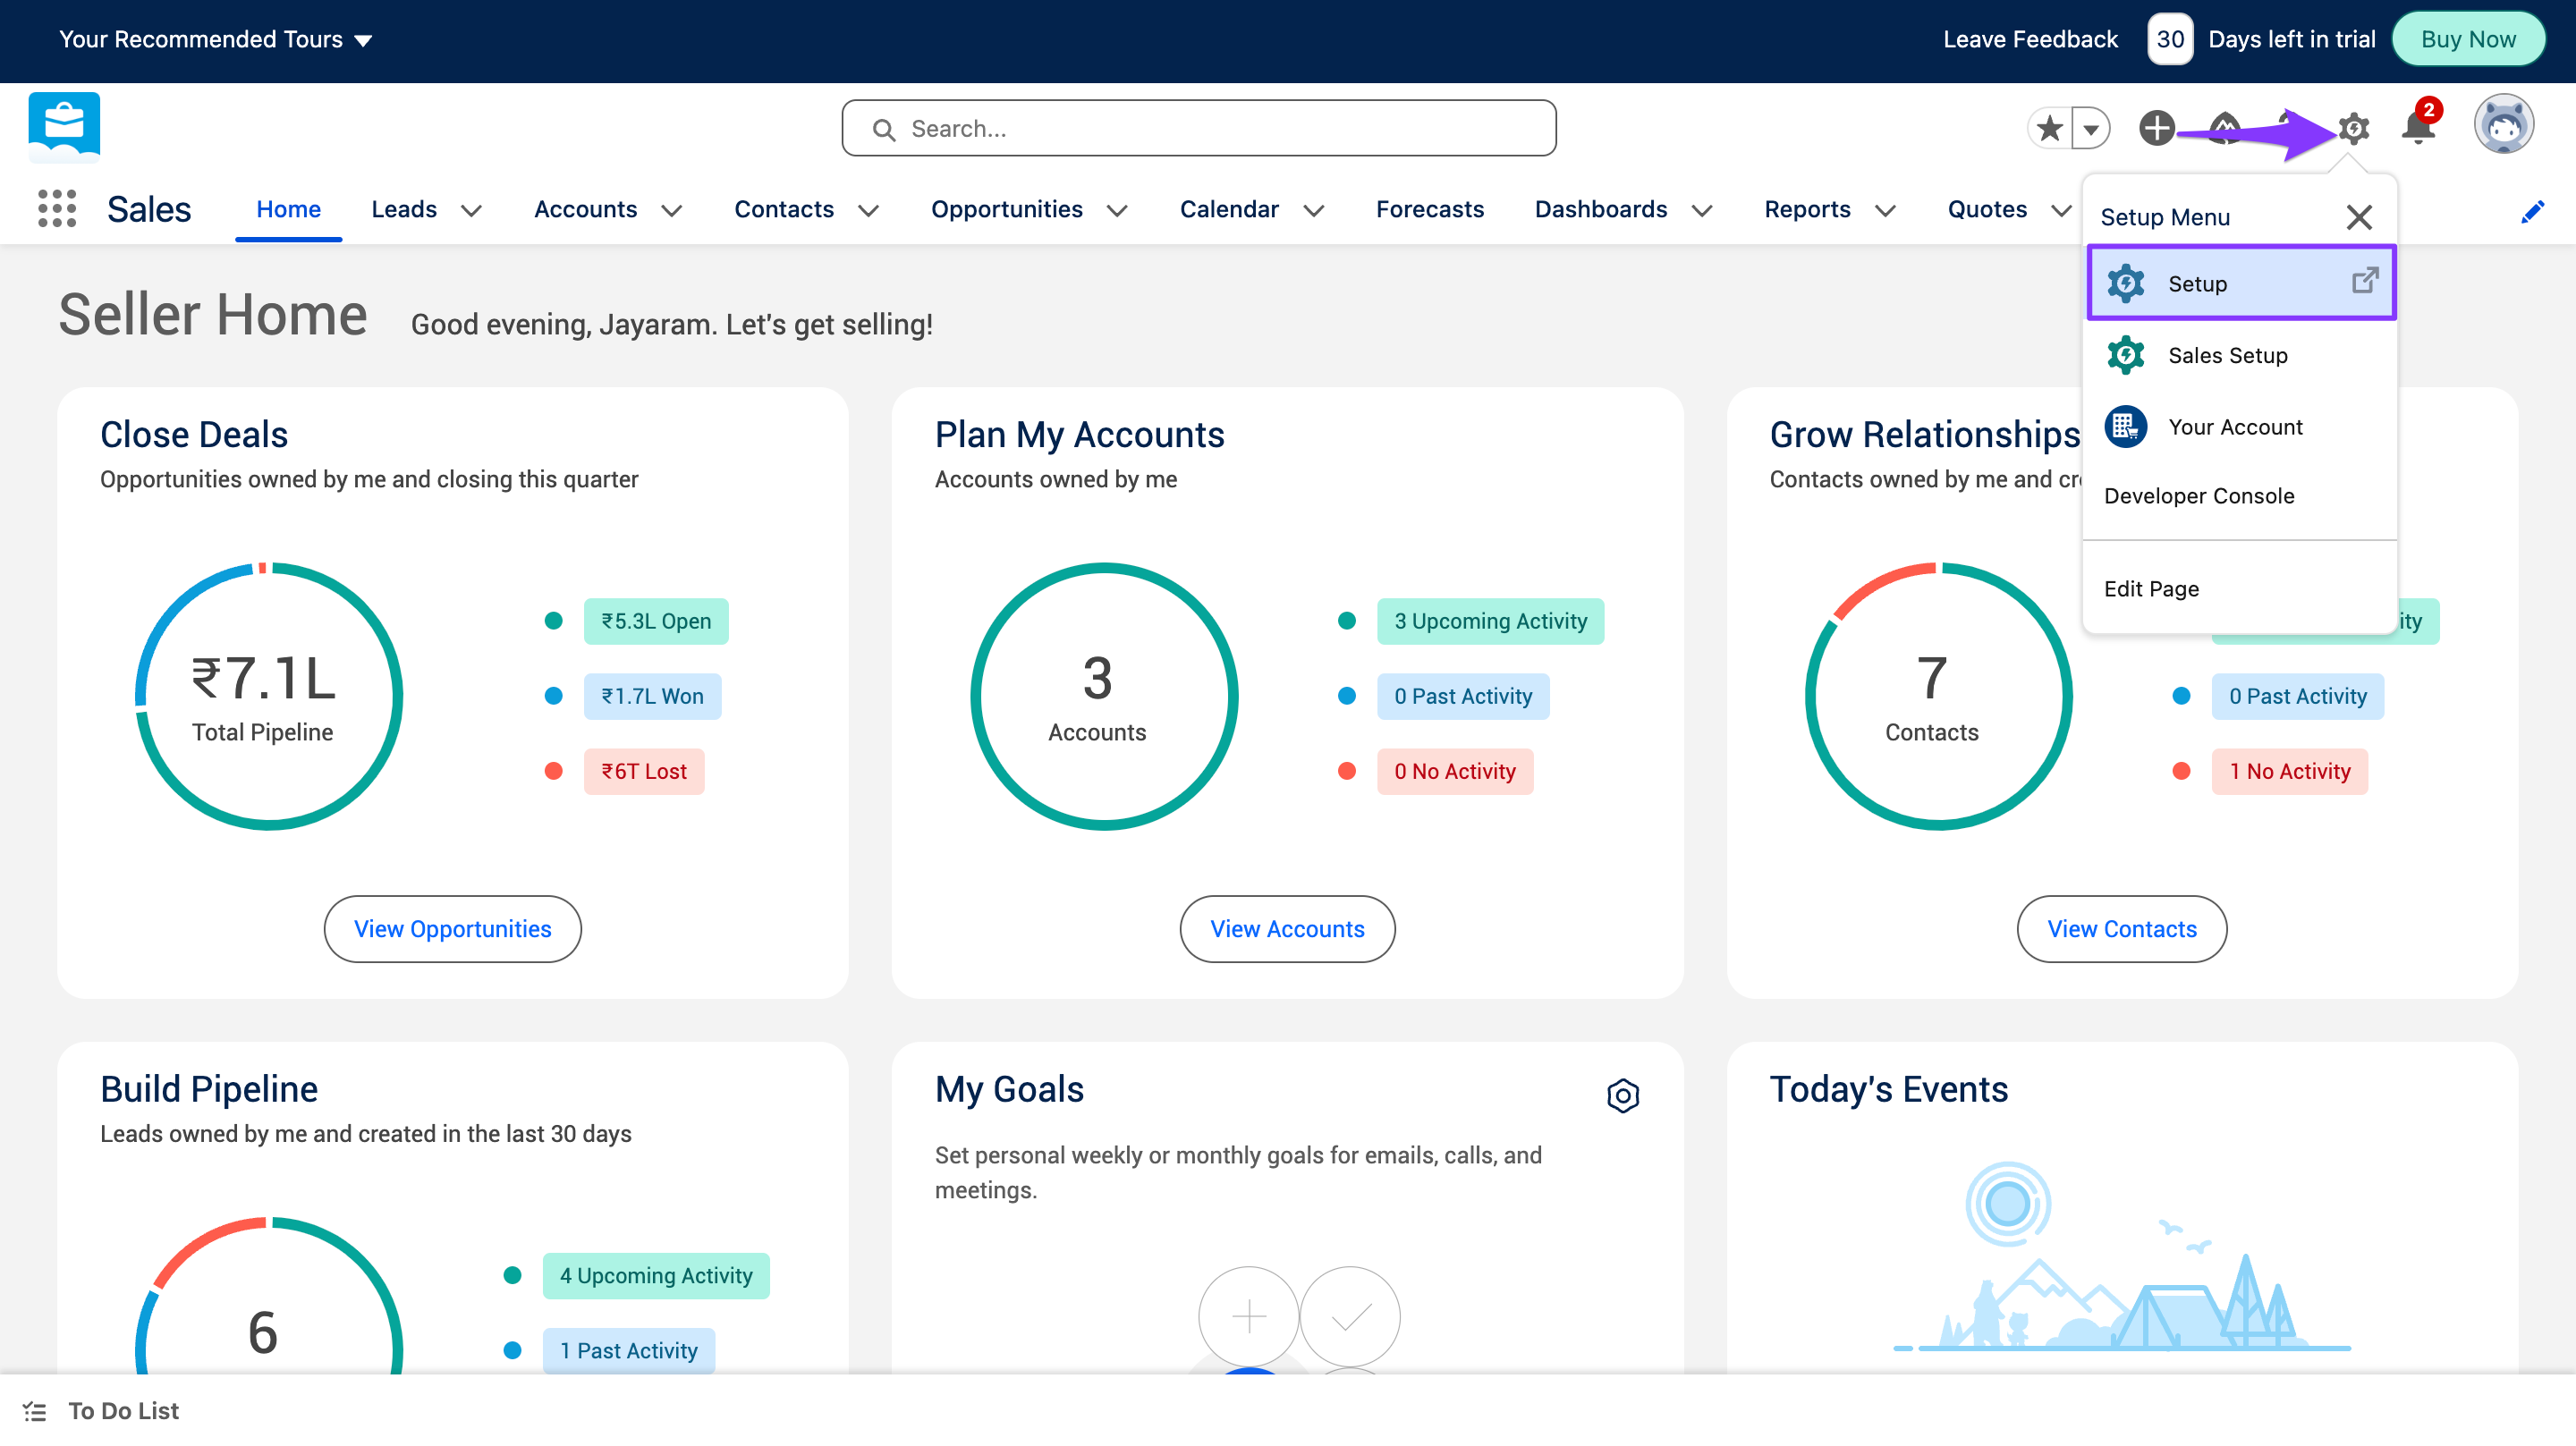Screen dimensions: 2576x1446
Task: Click the add goal plus circle
Action: click(1248, 1316)
